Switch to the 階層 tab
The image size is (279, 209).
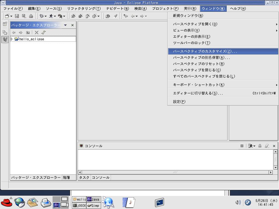[x=66, y=177]
